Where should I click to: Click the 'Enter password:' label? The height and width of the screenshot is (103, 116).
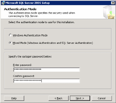pos(22,65)
